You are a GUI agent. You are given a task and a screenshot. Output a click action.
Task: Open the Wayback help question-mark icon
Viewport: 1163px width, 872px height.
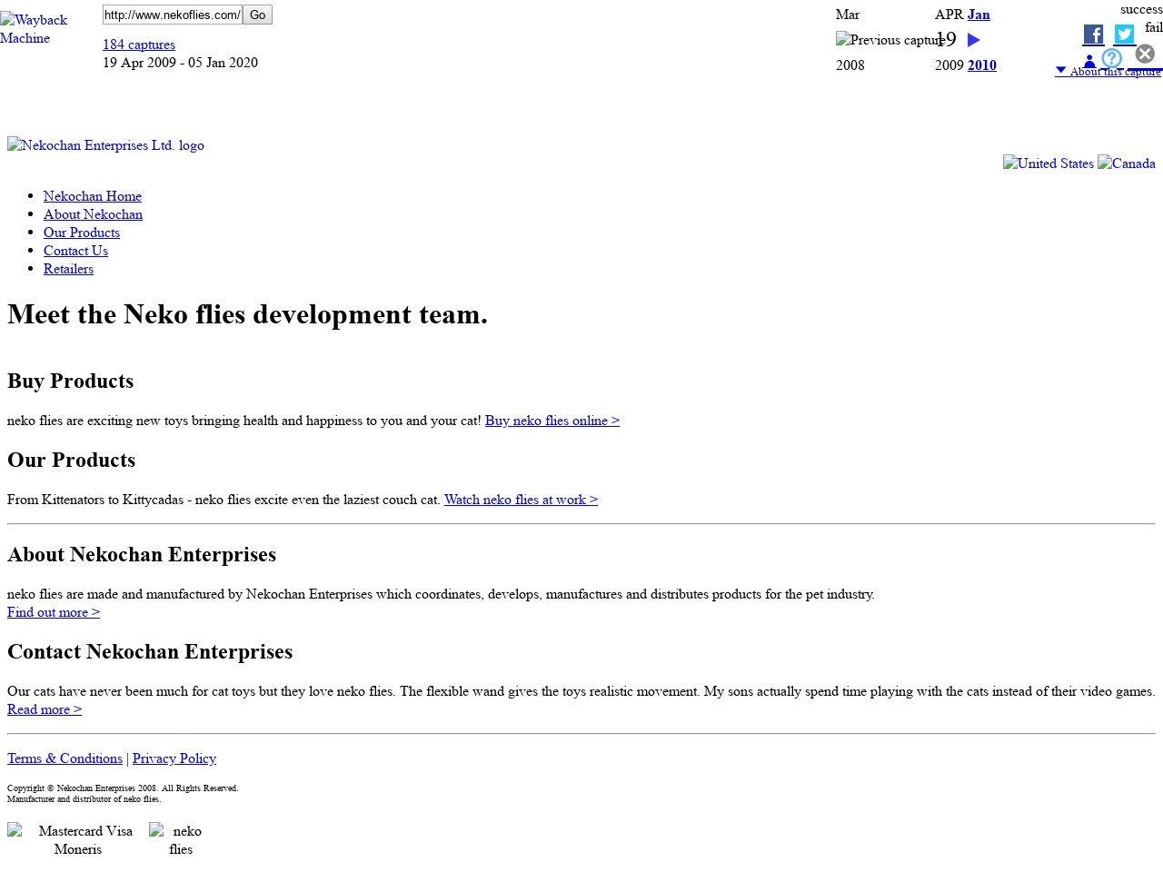click(x=1111, y=59)
